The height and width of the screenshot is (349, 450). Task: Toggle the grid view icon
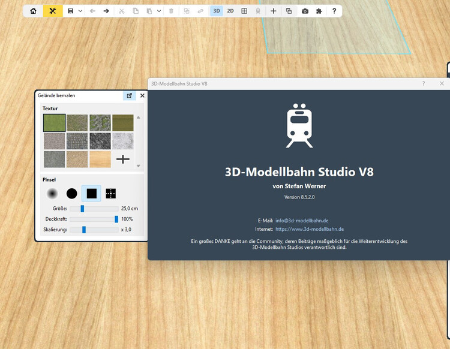tap(244, 11)
